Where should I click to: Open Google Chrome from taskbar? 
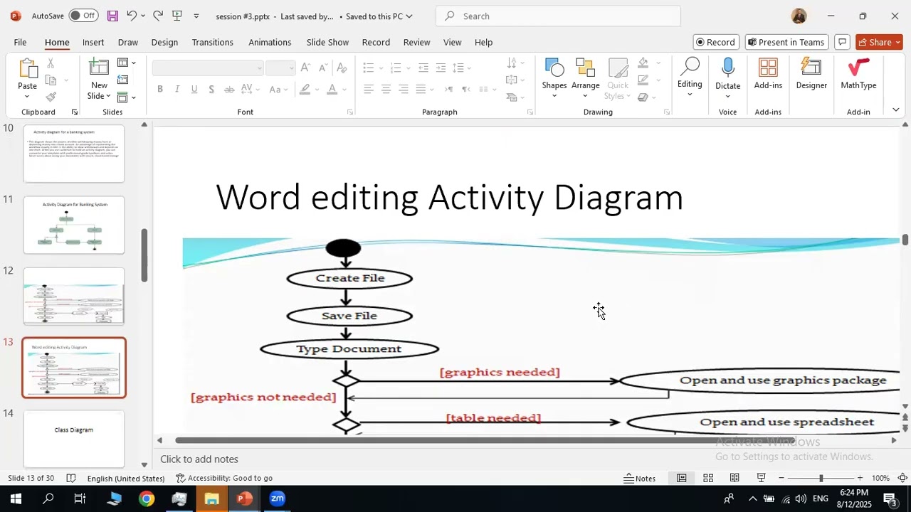pos(146,498)
